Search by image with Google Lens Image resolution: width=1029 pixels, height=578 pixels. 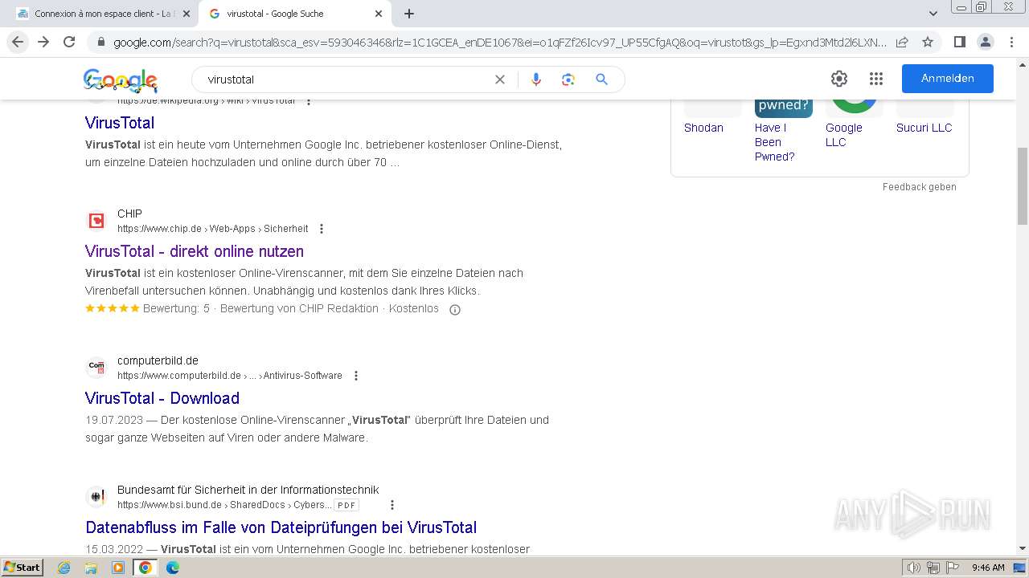click(568, 79)
